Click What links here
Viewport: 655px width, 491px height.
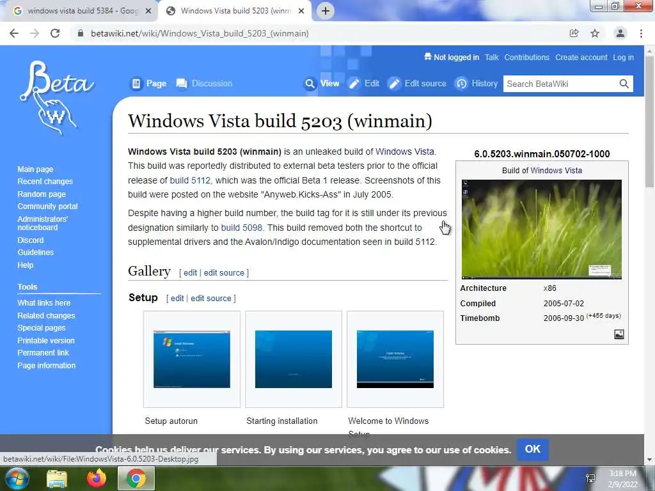pos(44,302)
